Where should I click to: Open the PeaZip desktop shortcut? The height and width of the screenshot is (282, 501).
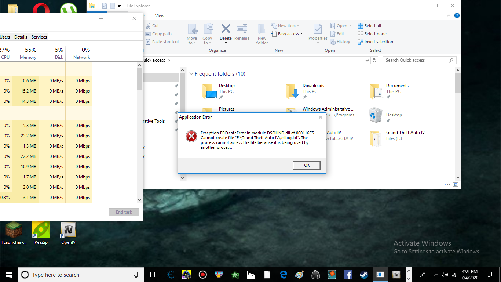[41, 233]
